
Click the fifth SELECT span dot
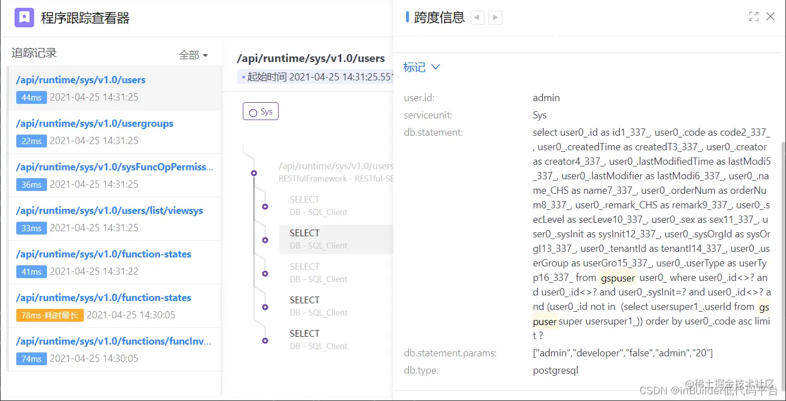pyautogui.click(x=265, y=341)
